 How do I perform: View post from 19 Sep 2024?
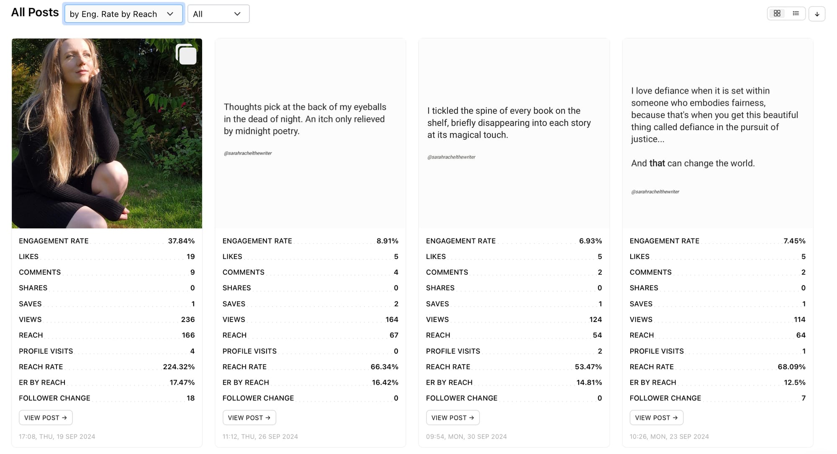pyautogui.click(x=45, y=417)
